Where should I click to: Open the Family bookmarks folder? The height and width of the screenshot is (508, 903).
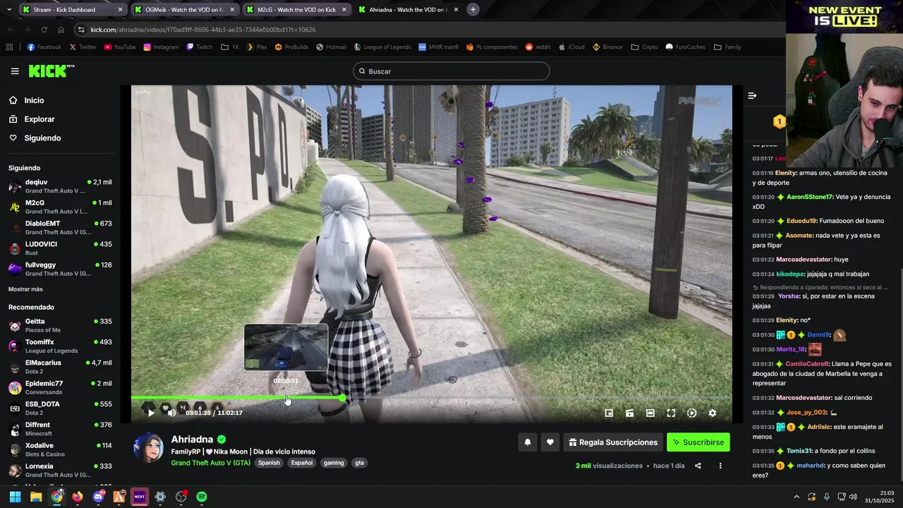[727, 47]
